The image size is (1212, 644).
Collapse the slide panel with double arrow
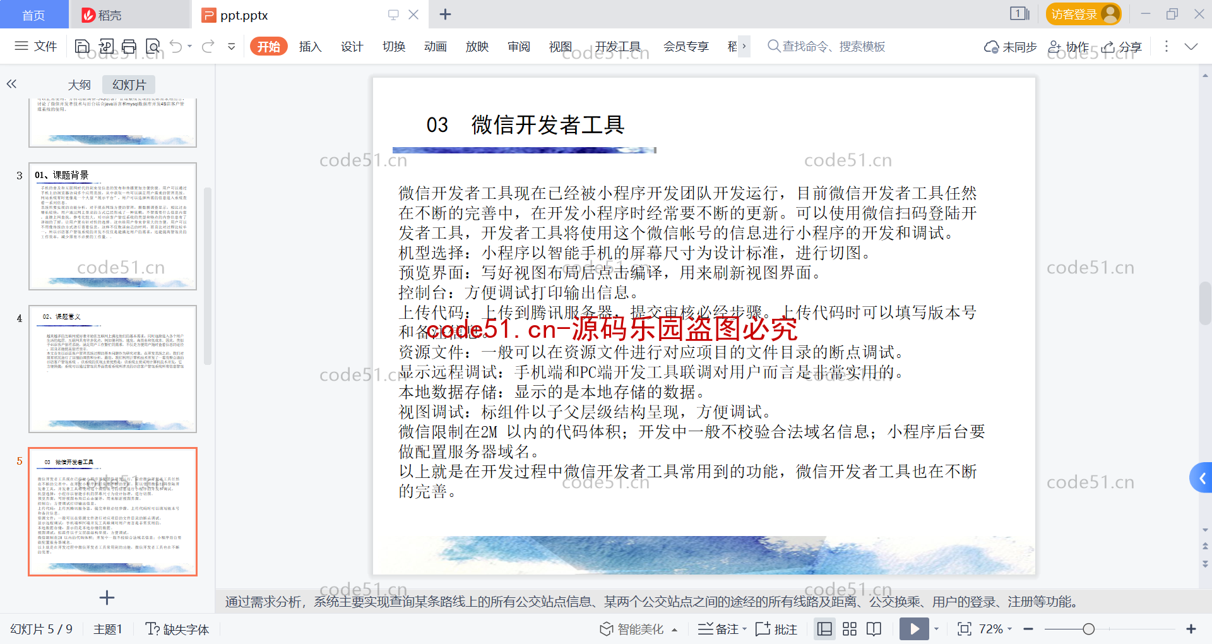(x=11, y=84)
